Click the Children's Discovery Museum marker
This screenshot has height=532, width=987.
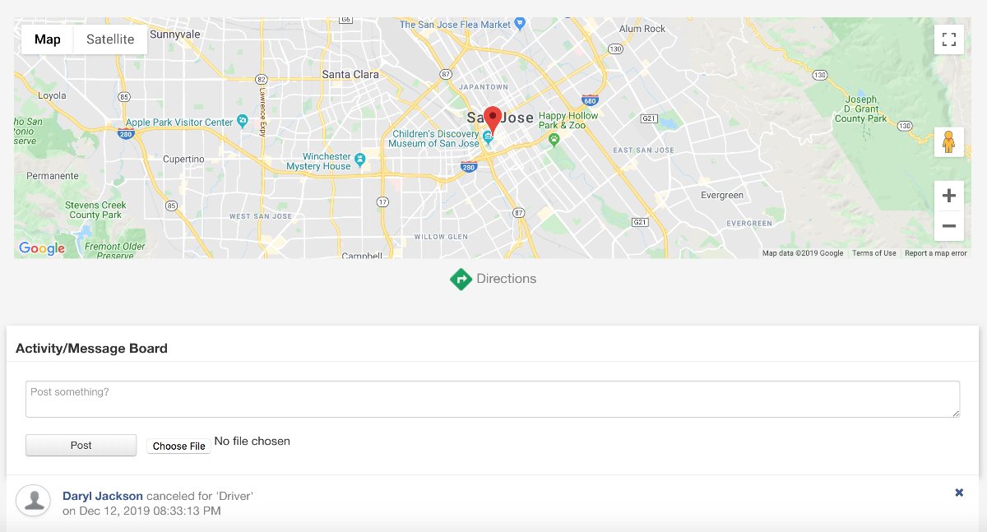click(x=488, y=136)
